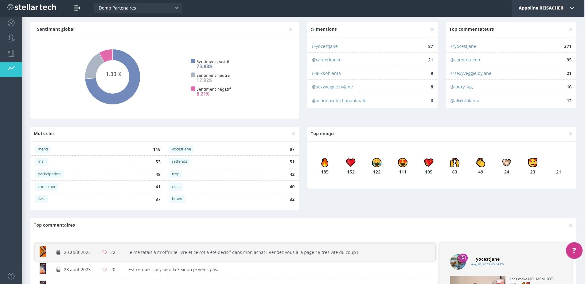Screen dimensions: 585x284
Task: Open the help question icon in sidebar bottom
Action: [11, 276]
